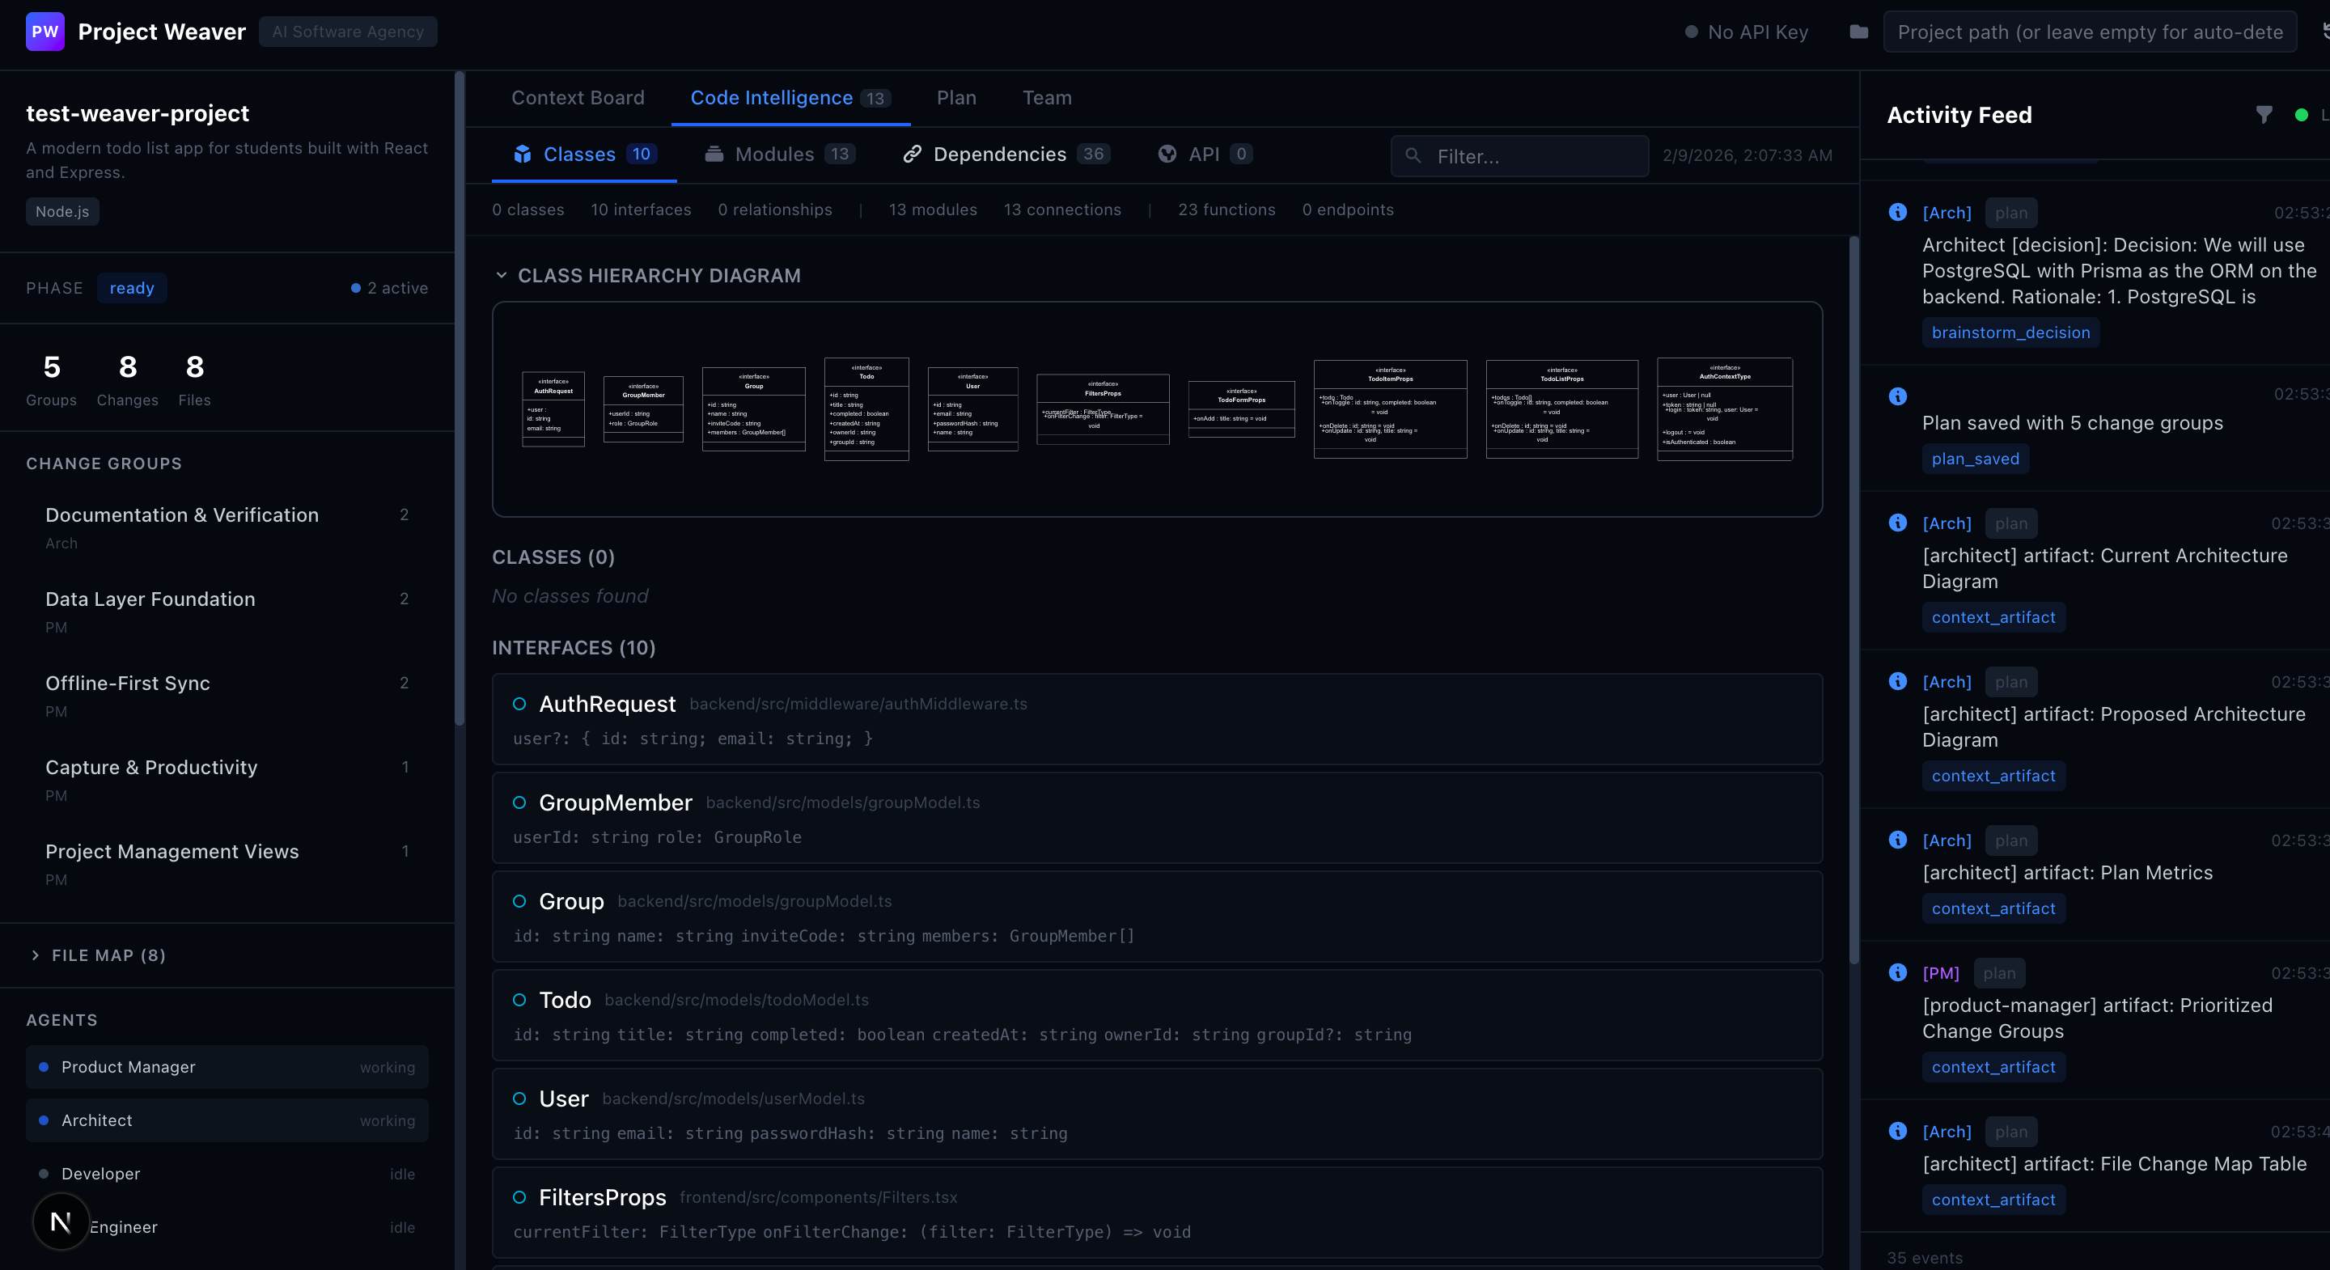Select the Architect agent row
This screenshot has height=1270, width=2330.
pos(227,1120)
